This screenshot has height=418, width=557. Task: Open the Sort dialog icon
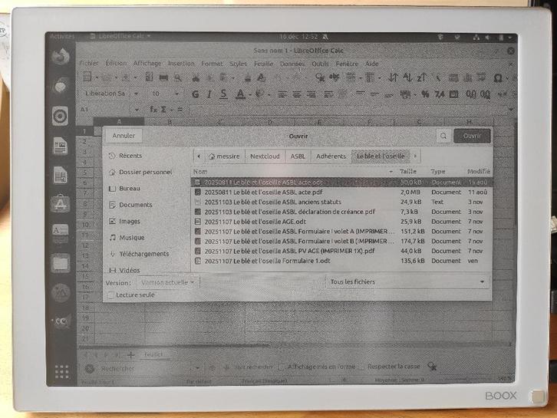[393, 77]
